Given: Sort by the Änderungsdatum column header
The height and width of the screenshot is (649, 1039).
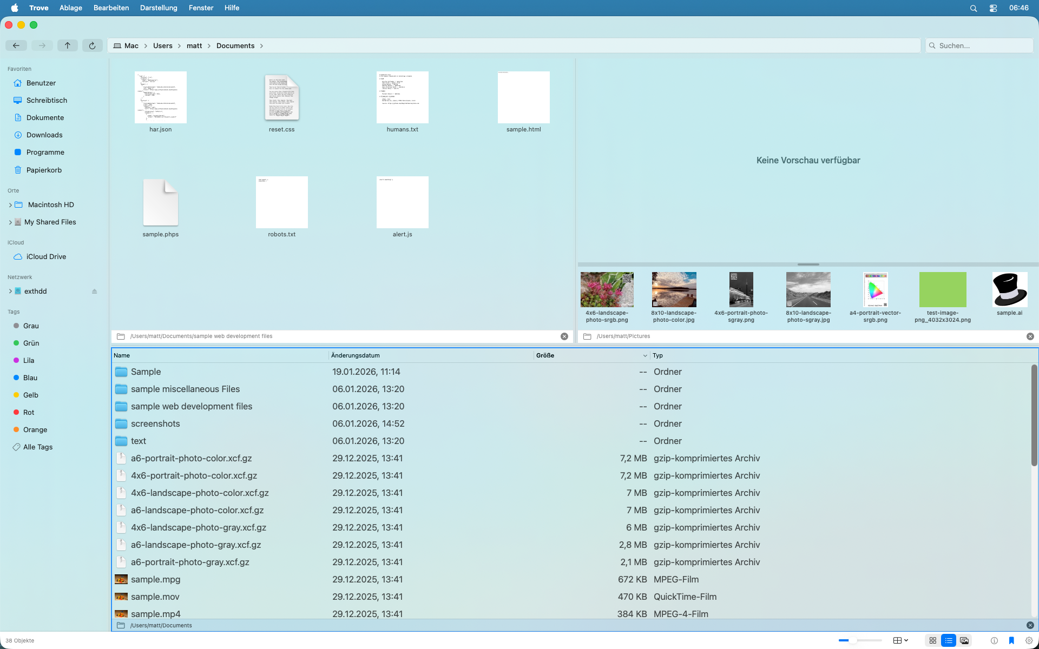Looking at the screenshot, I should tap(431, 355).
